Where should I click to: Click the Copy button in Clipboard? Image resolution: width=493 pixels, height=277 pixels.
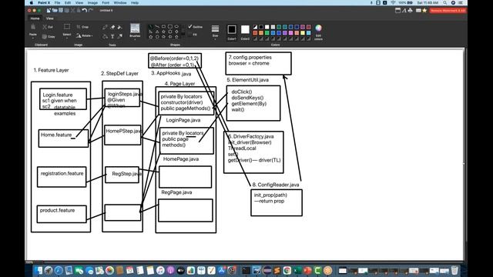coord(49,36)
